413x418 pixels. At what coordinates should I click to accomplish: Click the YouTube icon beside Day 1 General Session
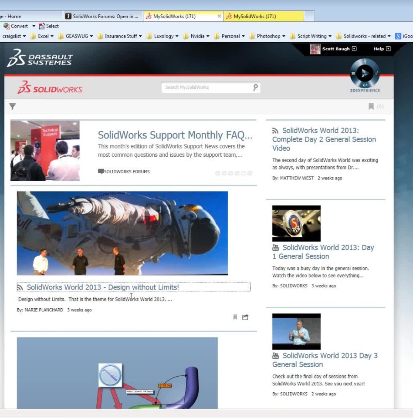point(275,248)
